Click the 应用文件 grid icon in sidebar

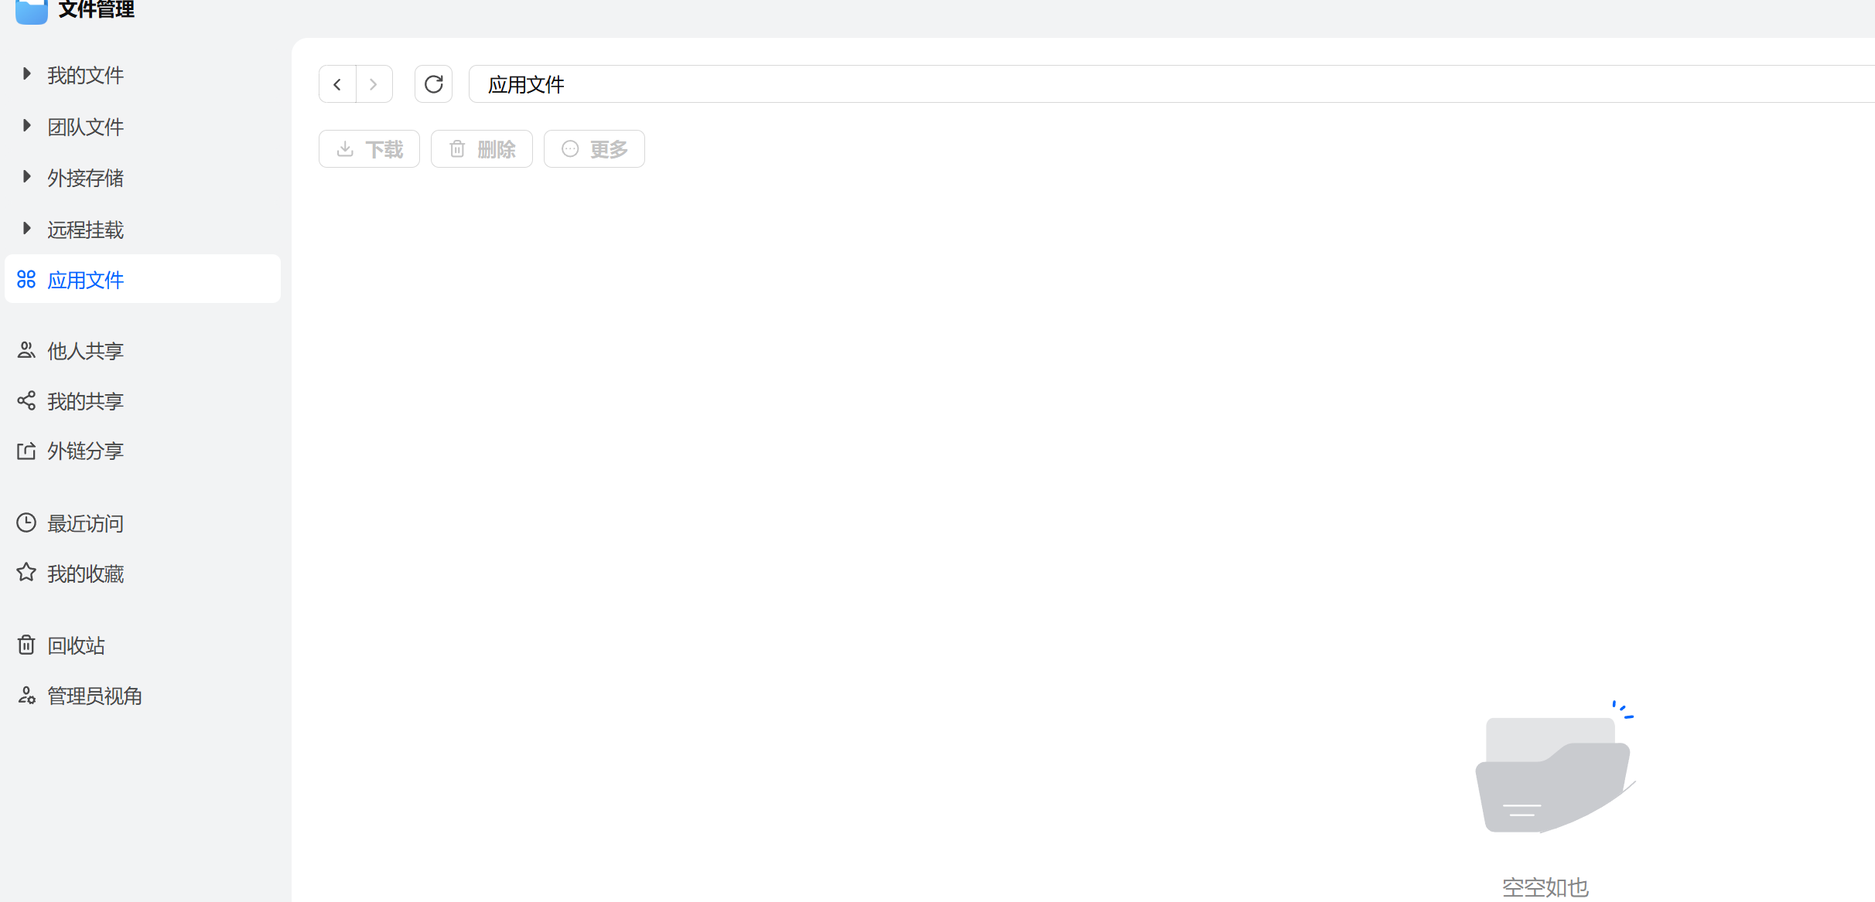(26, 279)
